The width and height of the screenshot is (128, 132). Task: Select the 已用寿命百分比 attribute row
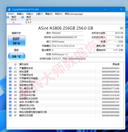click(64, 82)
